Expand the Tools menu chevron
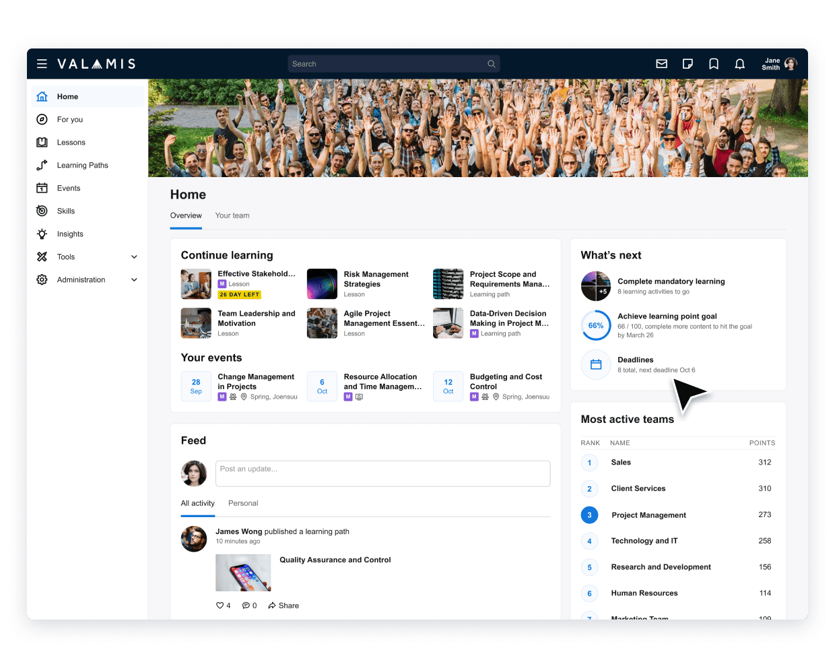 point(134,257)
